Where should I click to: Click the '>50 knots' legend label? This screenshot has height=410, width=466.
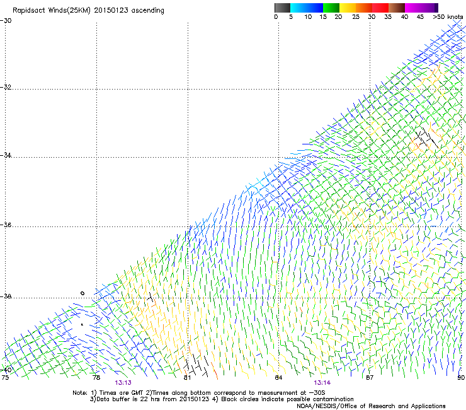(448, 17)
